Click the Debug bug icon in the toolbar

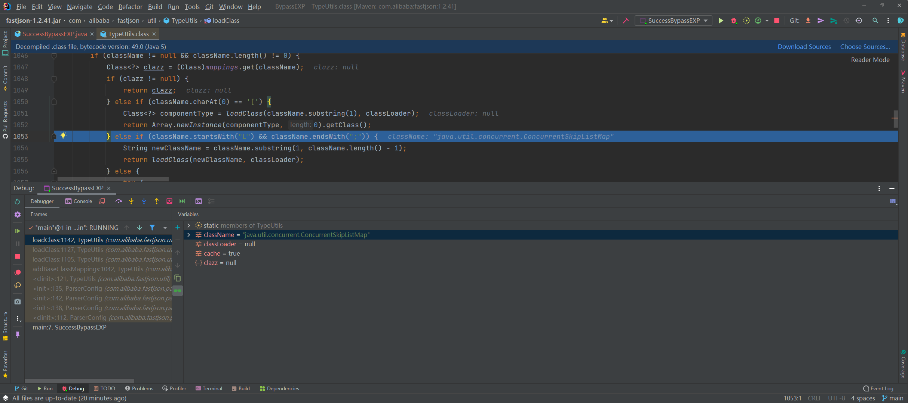[733, 21]
